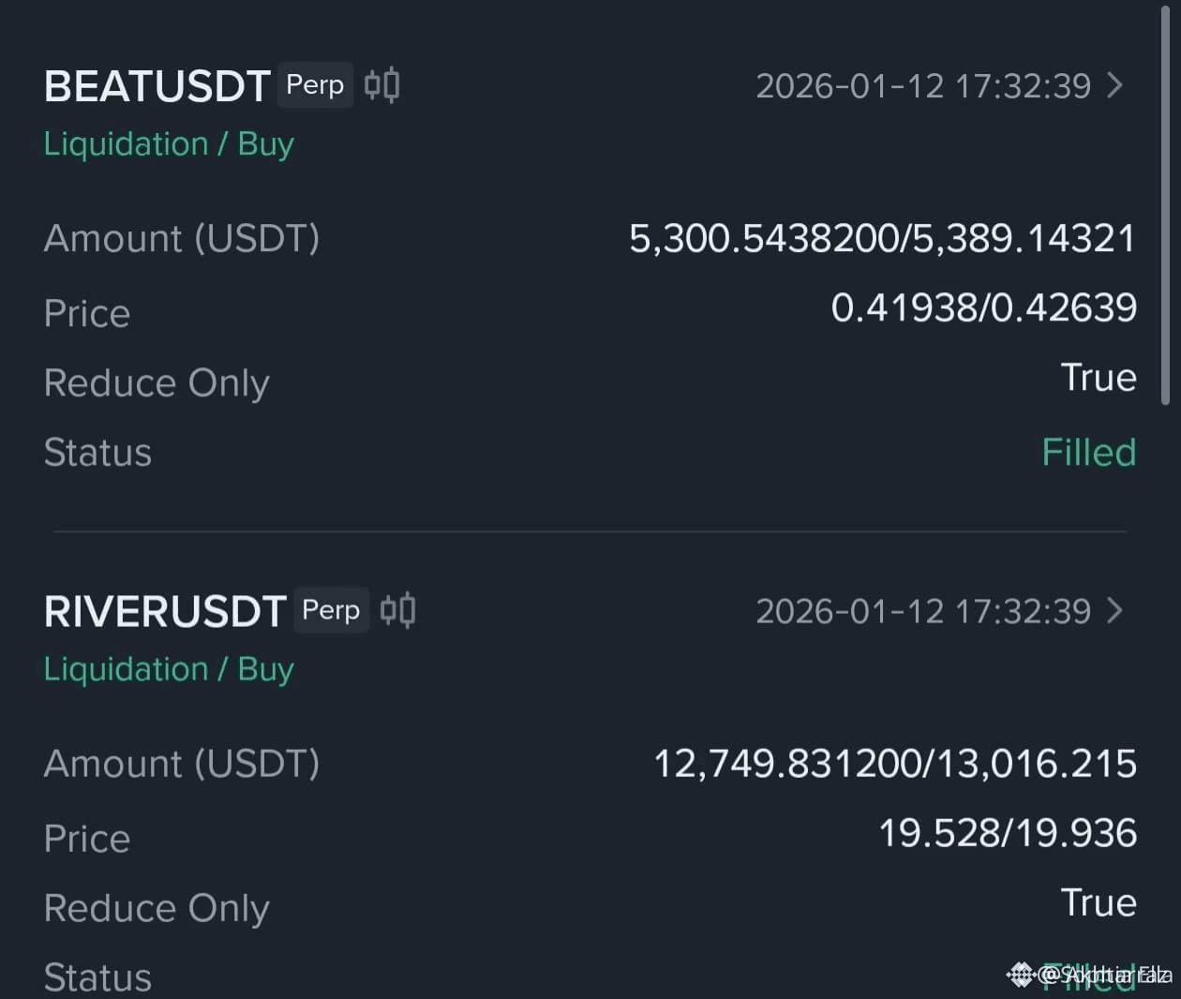Click the watermark logo icon at bottom
This screenshot has width=1181, height=999.
point(1021,975)
